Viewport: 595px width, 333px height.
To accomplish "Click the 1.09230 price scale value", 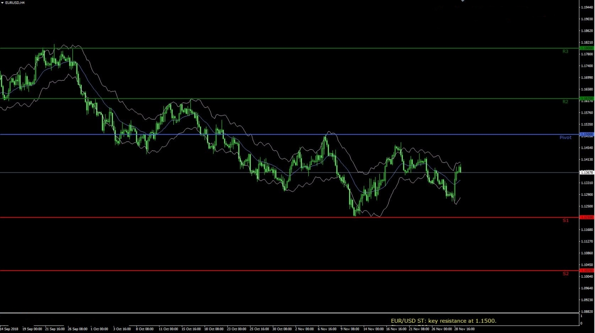I will pos(587,300).
